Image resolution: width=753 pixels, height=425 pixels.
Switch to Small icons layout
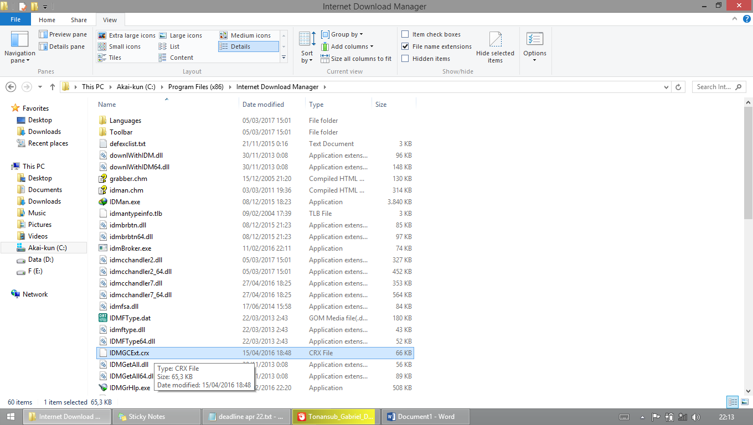point(119,46)
